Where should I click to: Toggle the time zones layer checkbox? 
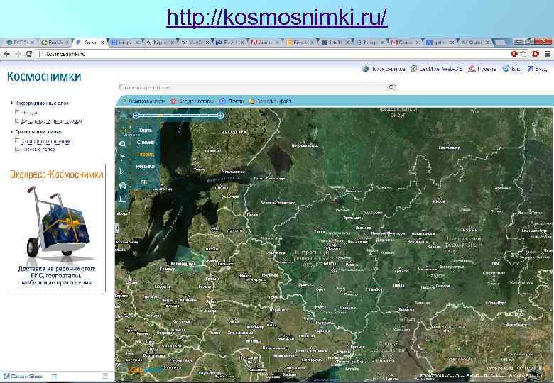tap(17, 150)
